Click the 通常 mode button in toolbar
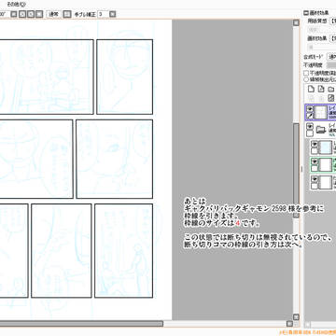 pos(54,14)
